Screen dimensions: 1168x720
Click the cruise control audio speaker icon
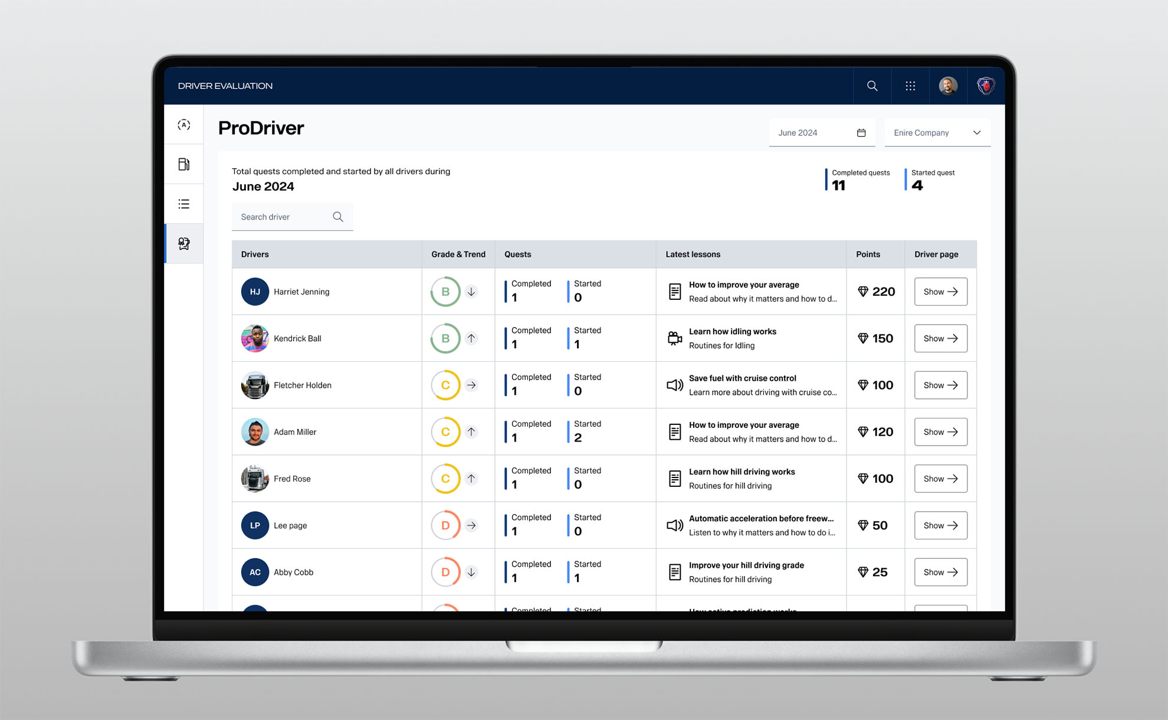click(675, 385)
